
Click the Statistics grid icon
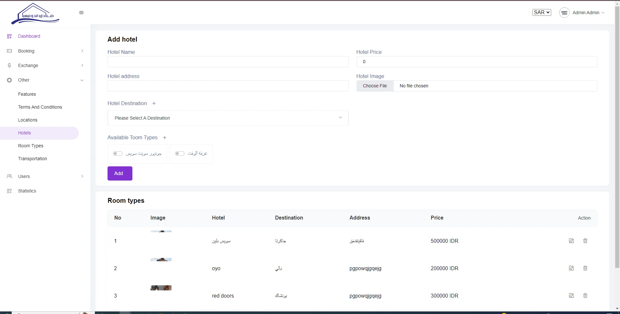click(9, 191)
